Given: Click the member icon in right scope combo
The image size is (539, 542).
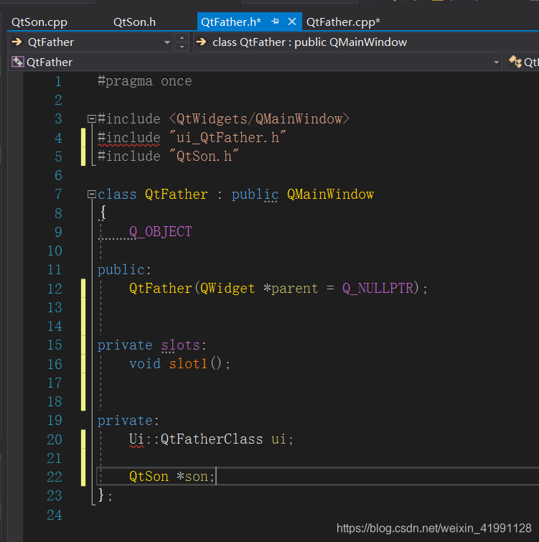Looking at the screenshot, I should click(515, 62).
